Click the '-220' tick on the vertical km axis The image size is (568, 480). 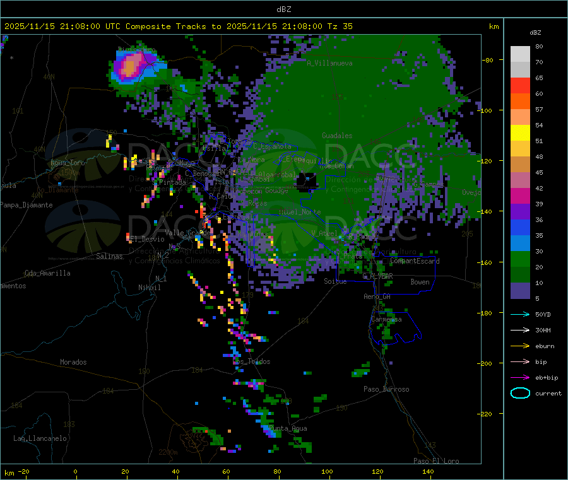click(x=486, y=414)
